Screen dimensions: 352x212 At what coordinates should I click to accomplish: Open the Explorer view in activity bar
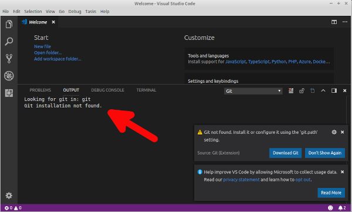pos(9,24)
